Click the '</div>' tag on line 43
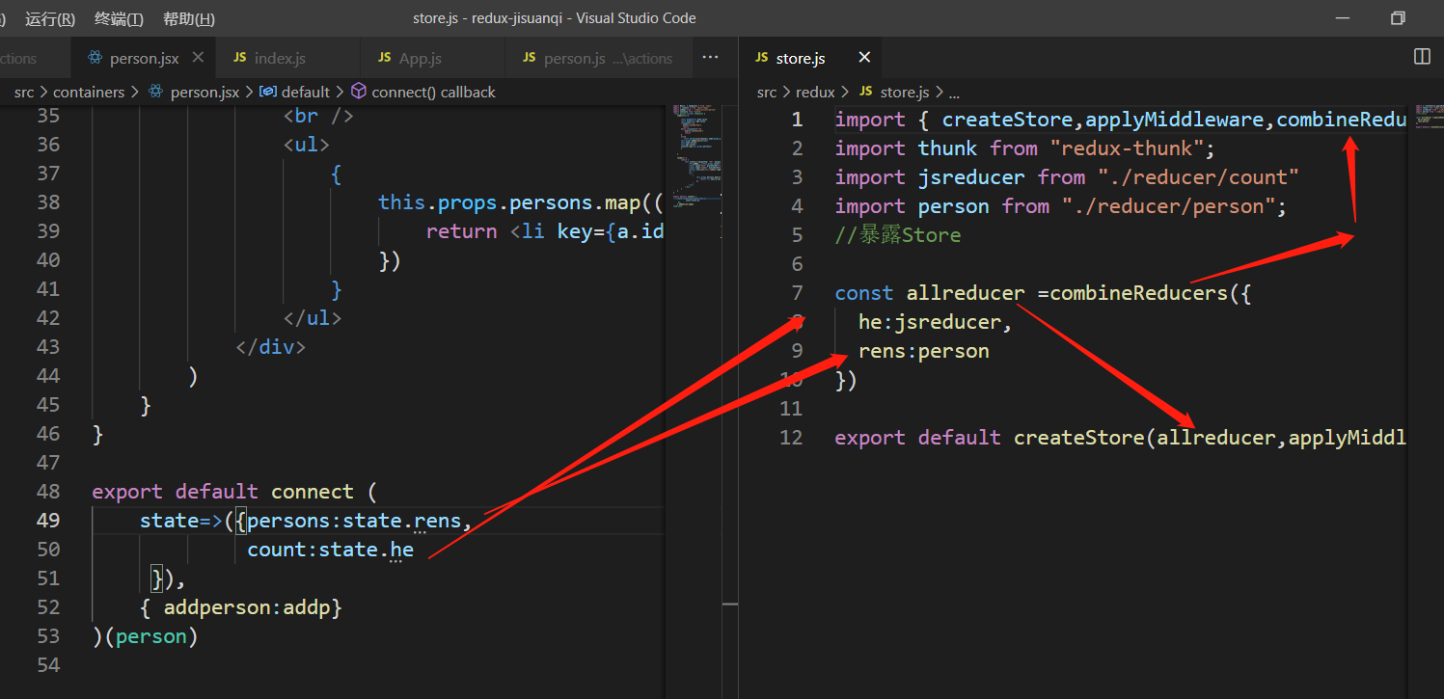The width and height of the screenshot is (1444, 699). point(270,347)
